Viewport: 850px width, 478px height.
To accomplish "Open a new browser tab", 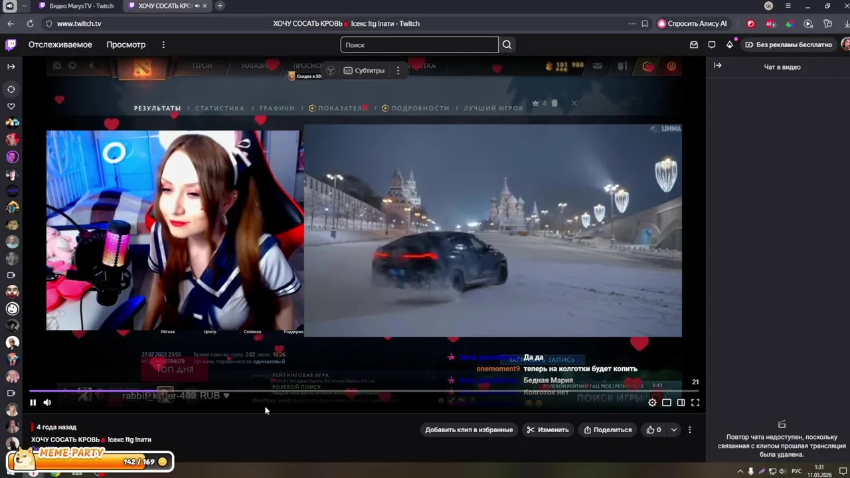I will click(220, 6).
